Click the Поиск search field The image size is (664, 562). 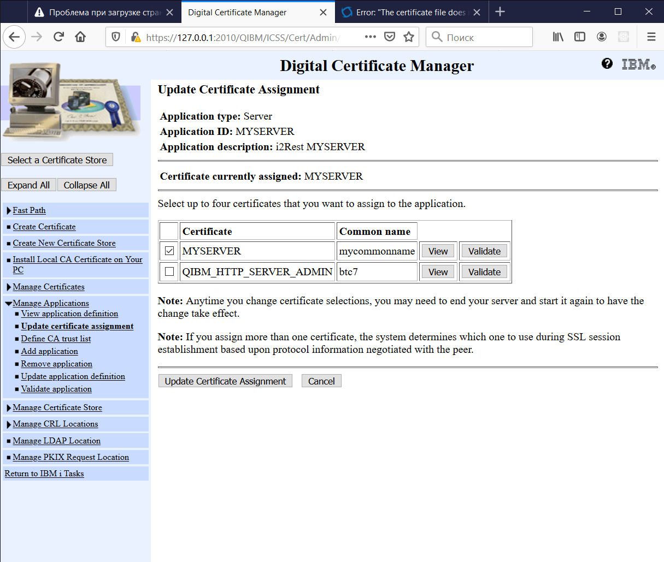(x=479, y=37)
